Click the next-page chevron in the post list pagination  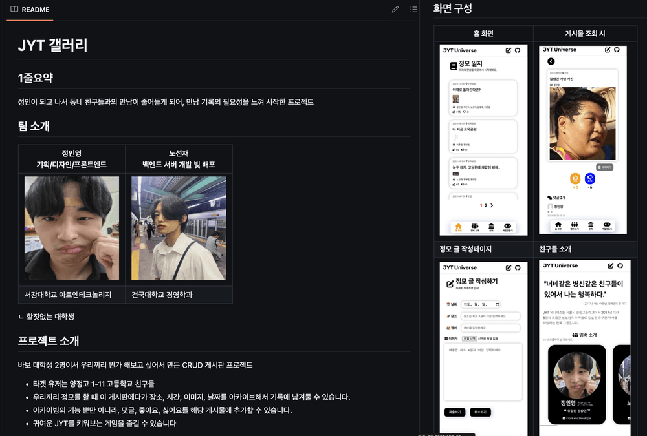pos(492,205)
